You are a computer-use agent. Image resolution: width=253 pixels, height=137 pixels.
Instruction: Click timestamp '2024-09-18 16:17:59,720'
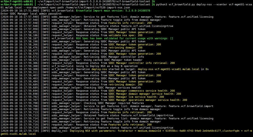coord(20,131)
